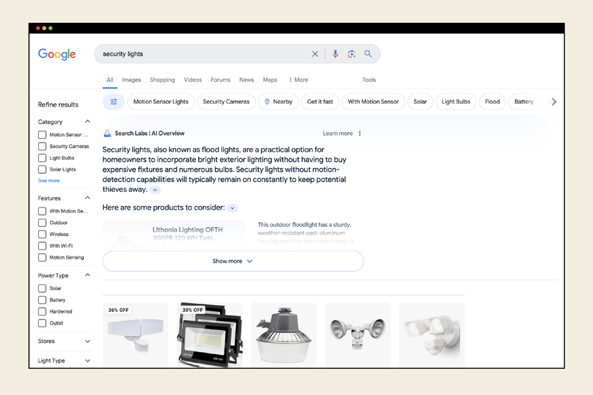Open the white floodlight camera product
The image size is (593, 395).
coord(432,334)
